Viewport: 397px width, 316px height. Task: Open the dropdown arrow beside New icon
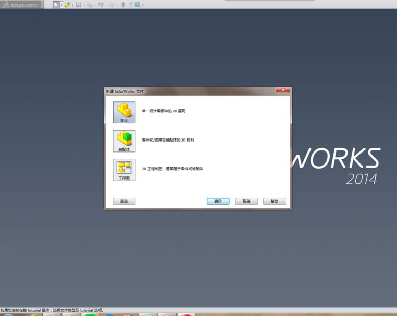coord(61,5)
